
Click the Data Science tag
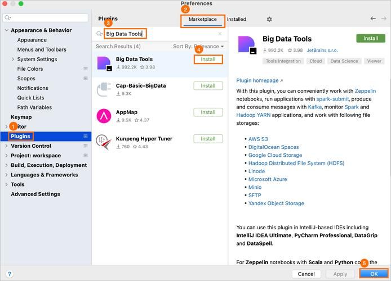pyautogui.click(x=344, y=61)
